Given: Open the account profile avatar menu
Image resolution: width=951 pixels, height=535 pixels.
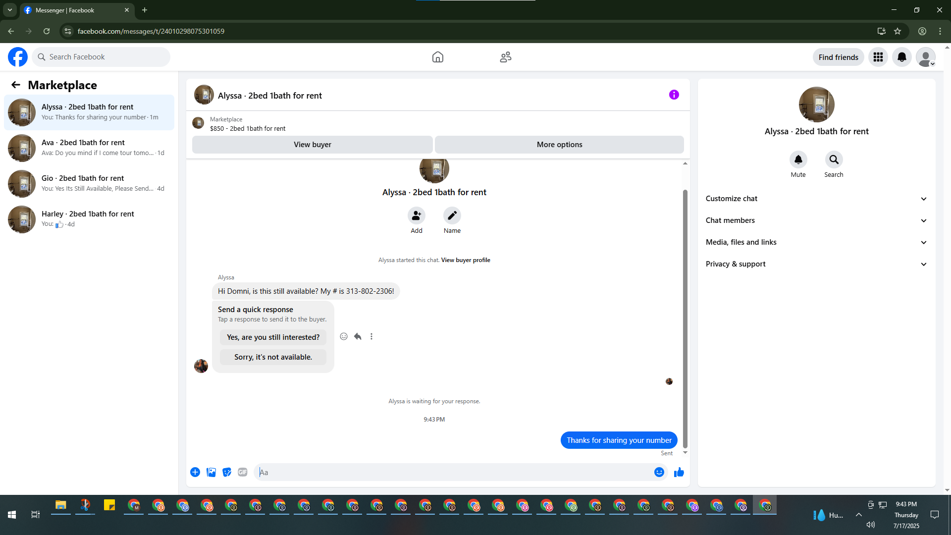Looking at the screenshot, I should point(926,57).
